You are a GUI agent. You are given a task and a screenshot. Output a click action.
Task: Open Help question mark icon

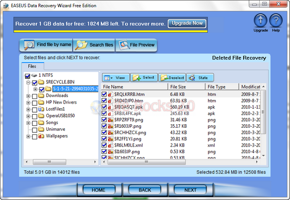click(x=276, y=20)
